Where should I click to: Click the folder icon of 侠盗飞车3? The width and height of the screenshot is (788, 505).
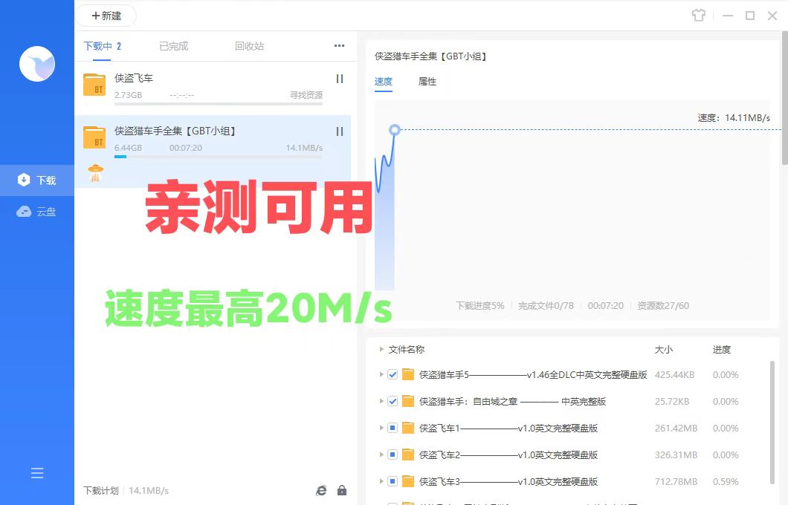tap(408, 481)
